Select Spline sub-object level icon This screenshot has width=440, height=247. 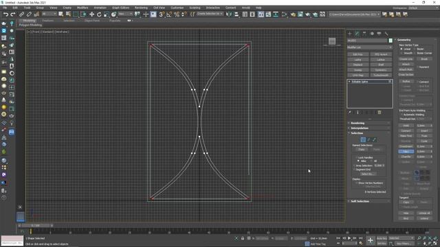pyautogui.click(x=374, y=139)
